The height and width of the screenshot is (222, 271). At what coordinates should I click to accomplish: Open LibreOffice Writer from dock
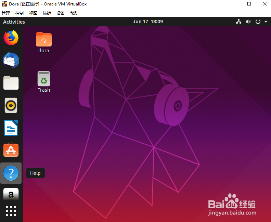click(11, 128)
